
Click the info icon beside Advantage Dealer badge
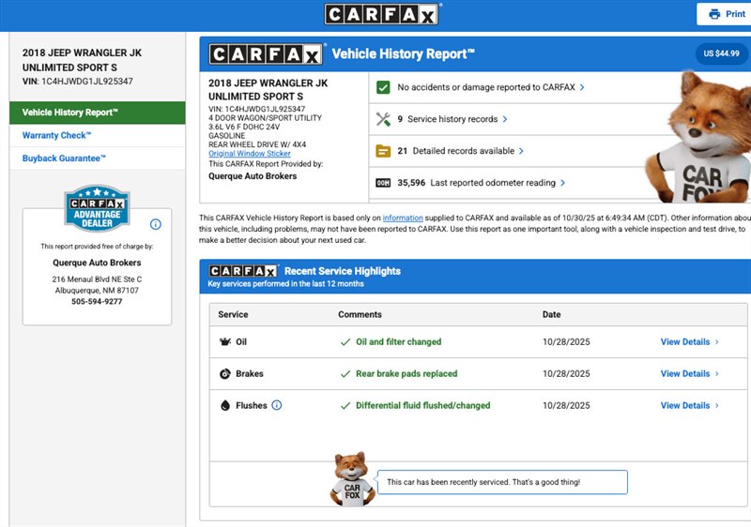(x=156, y=224)
